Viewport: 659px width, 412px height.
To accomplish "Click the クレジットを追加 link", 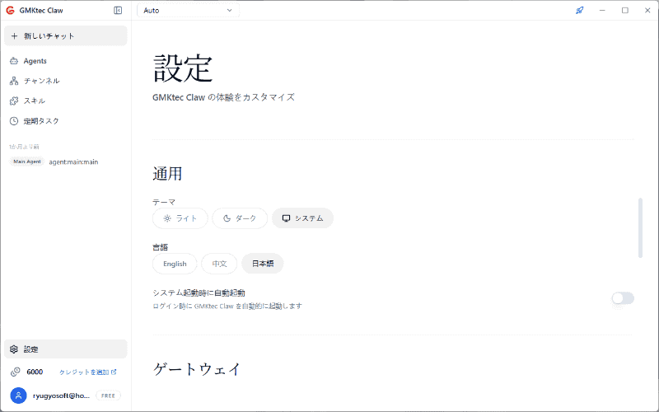I will pos(88,372).
